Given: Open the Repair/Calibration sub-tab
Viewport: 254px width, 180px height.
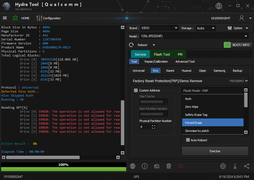Looking at the screenshot, I should click(x=156, y=62).
